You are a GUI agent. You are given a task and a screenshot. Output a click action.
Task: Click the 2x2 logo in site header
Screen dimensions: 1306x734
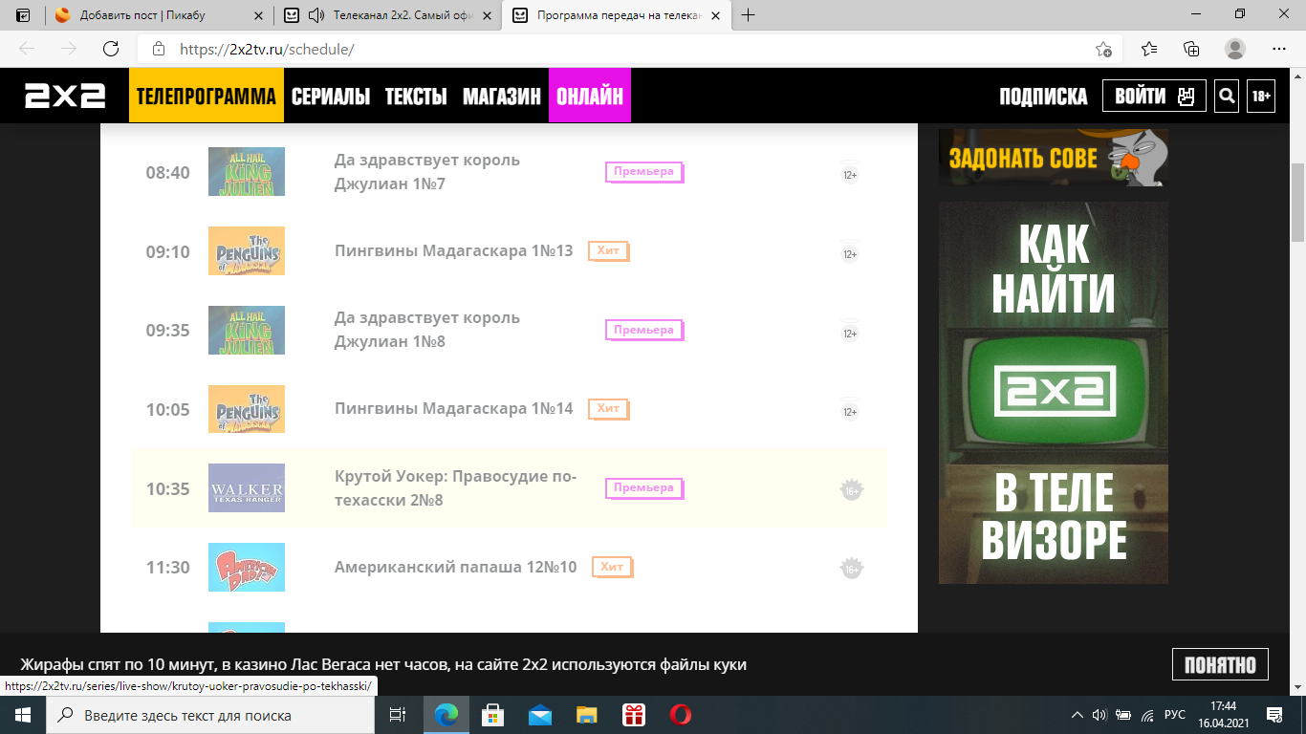(65, 96)
